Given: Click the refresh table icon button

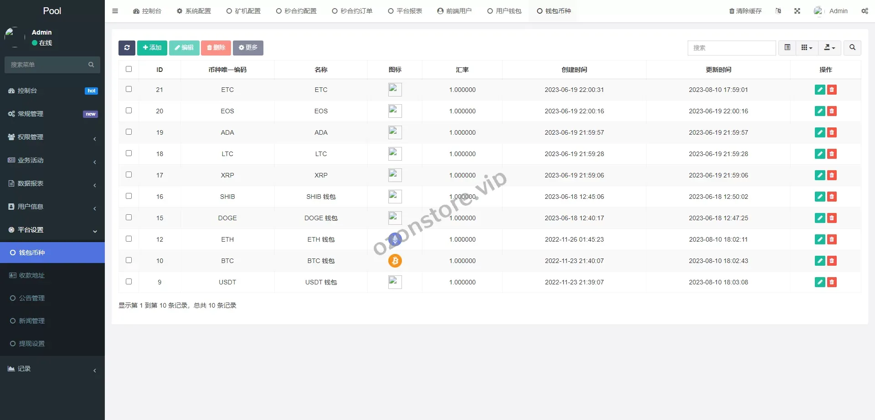Looking at the screenshot, I should point(127,48).
